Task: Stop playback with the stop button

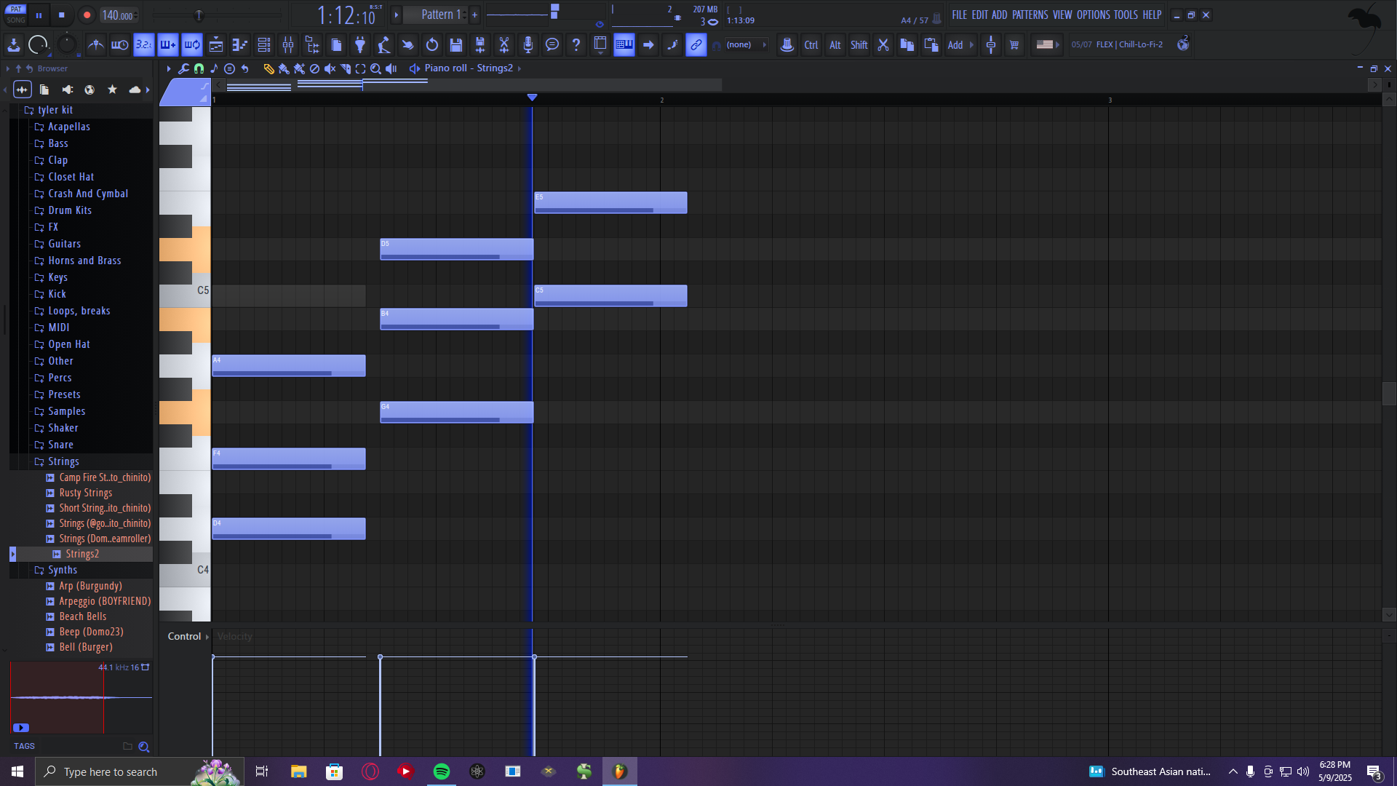Action: click(62, 15)
